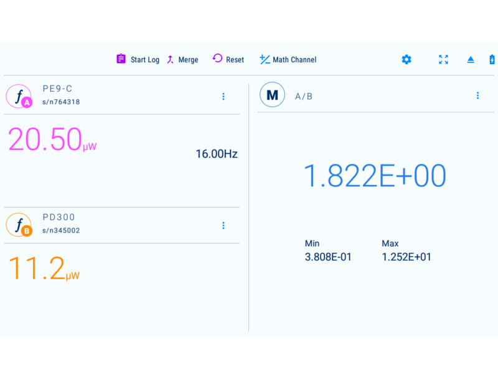Open the A/B math channel options menu
Viewport: 498px width, 374px height.
pos(477,95)
